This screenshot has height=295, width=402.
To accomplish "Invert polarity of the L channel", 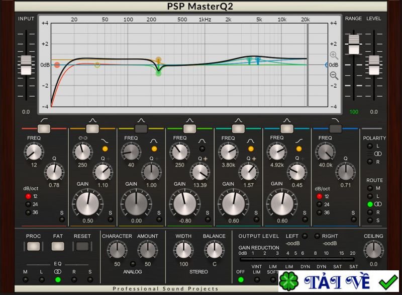I will coord(369,146).
